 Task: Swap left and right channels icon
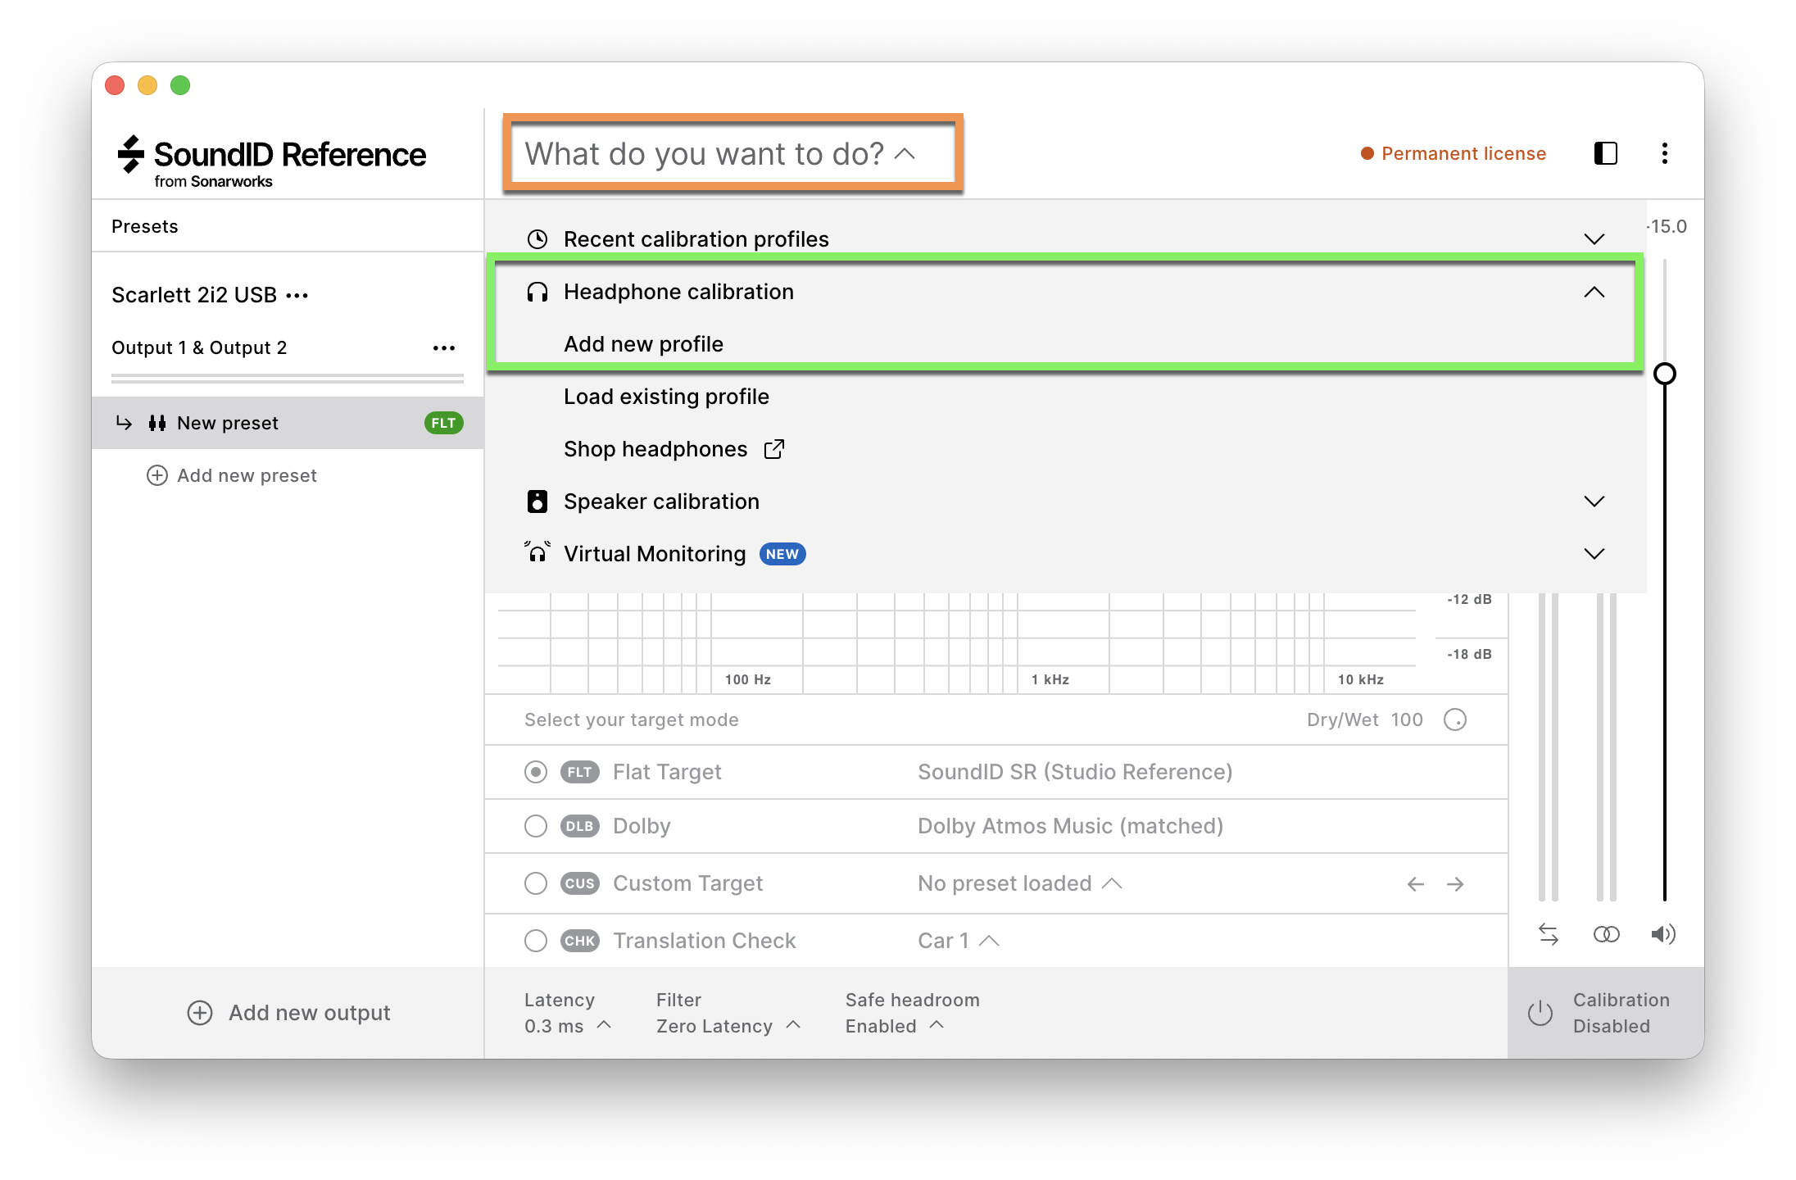1549,934
